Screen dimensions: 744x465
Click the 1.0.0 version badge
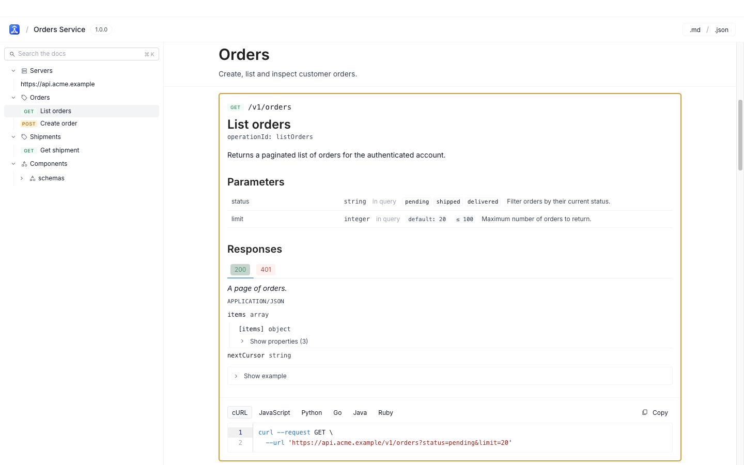pyautogui.click(x=101, y=29)
